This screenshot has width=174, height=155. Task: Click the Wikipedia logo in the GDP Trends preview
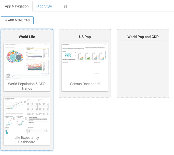click(8, 75)
